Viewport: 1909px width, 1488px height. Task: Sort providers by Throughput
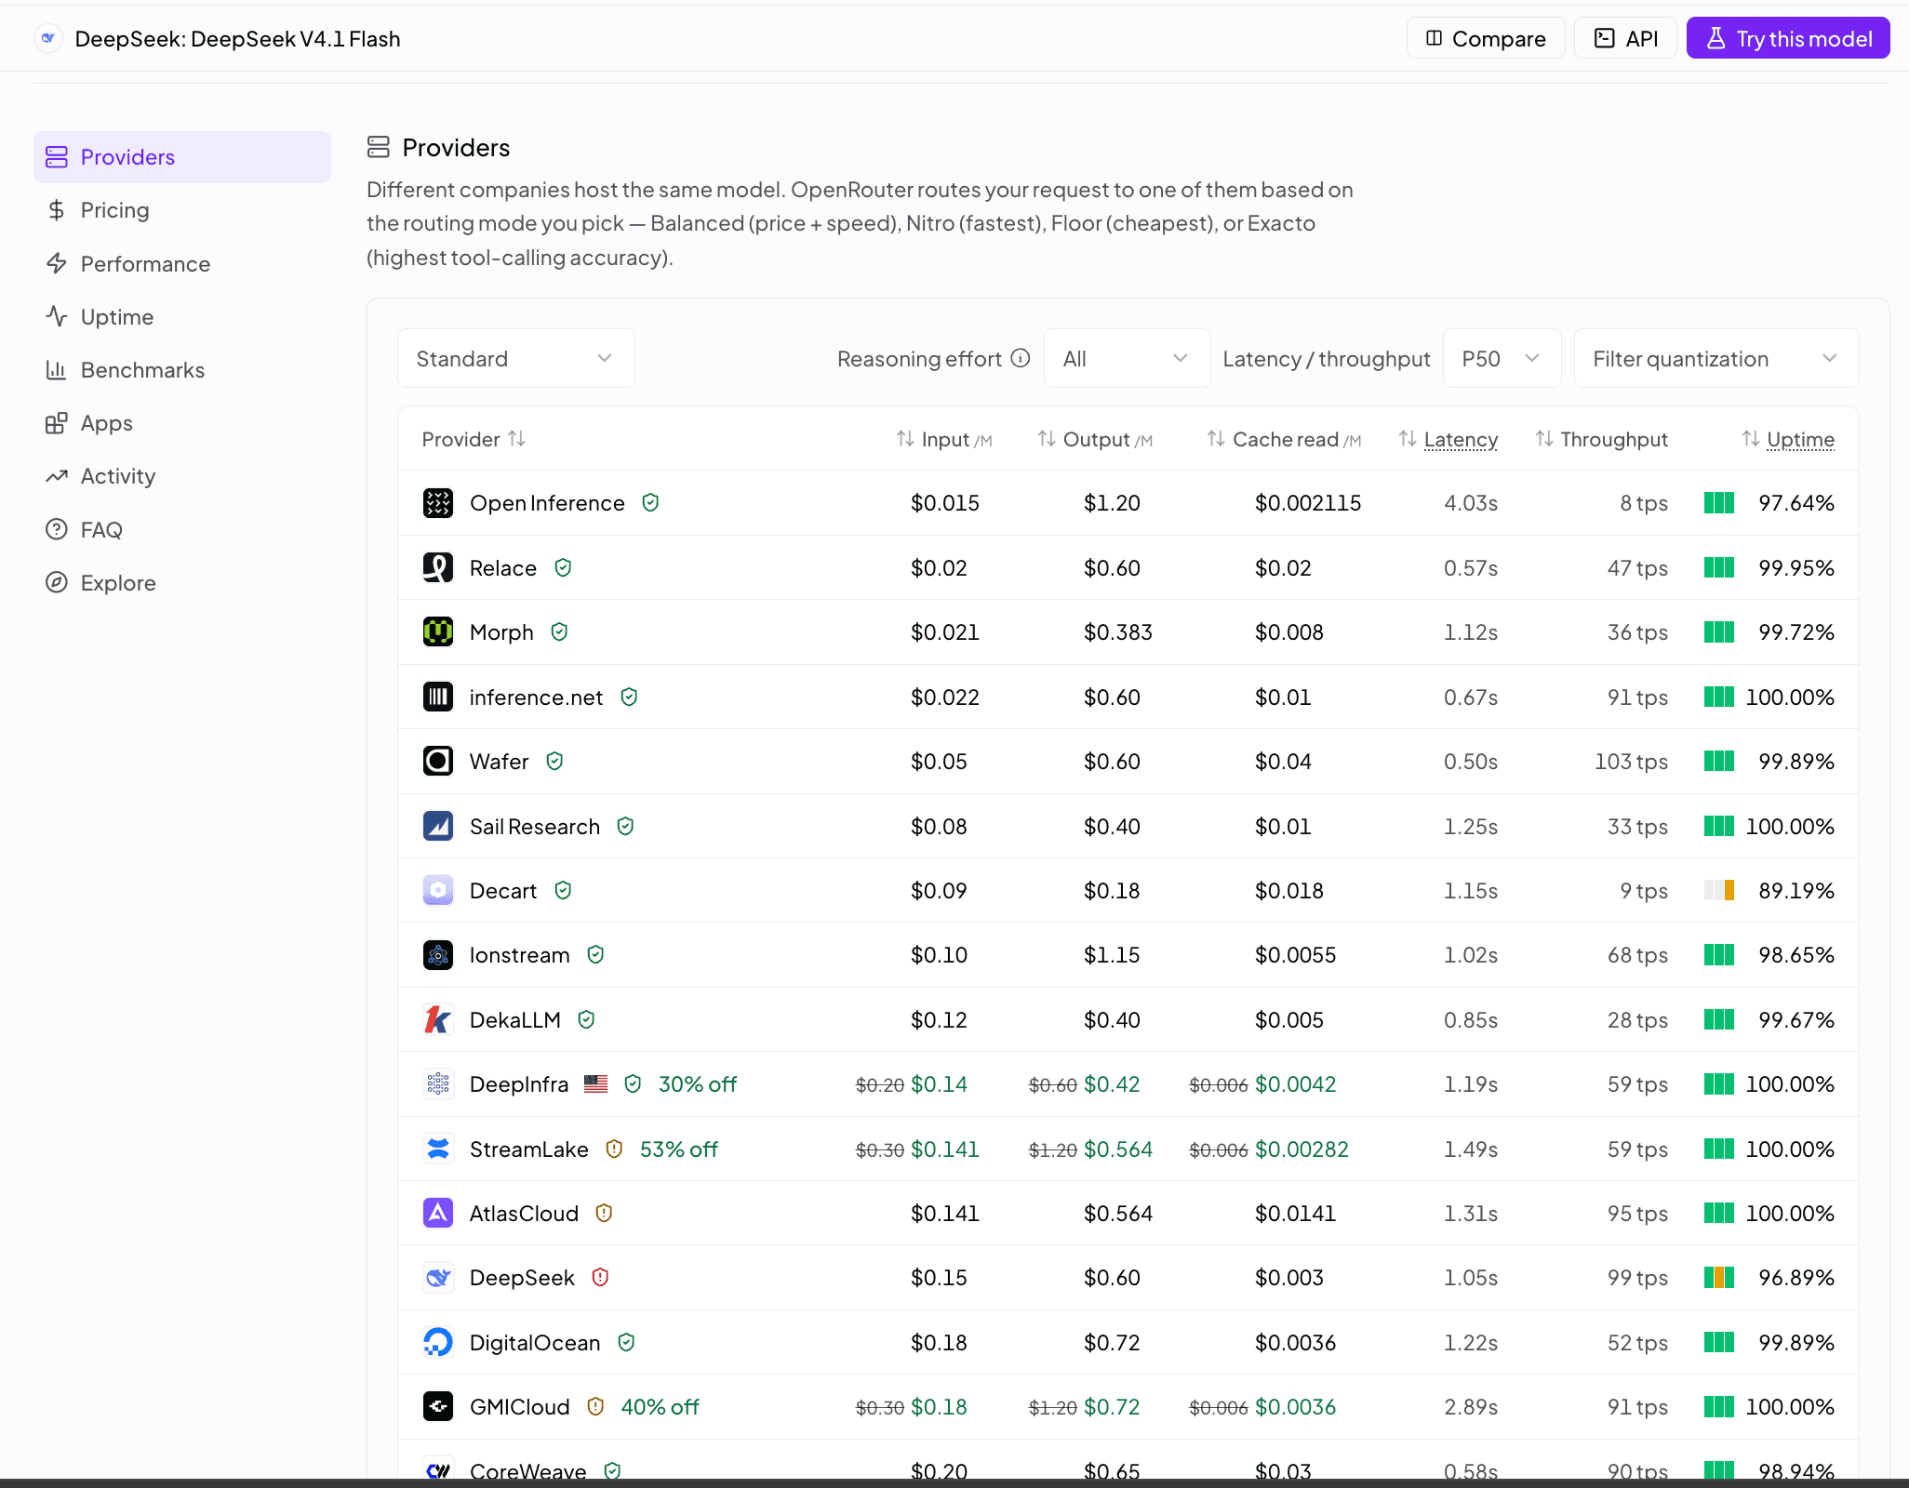1601,439
